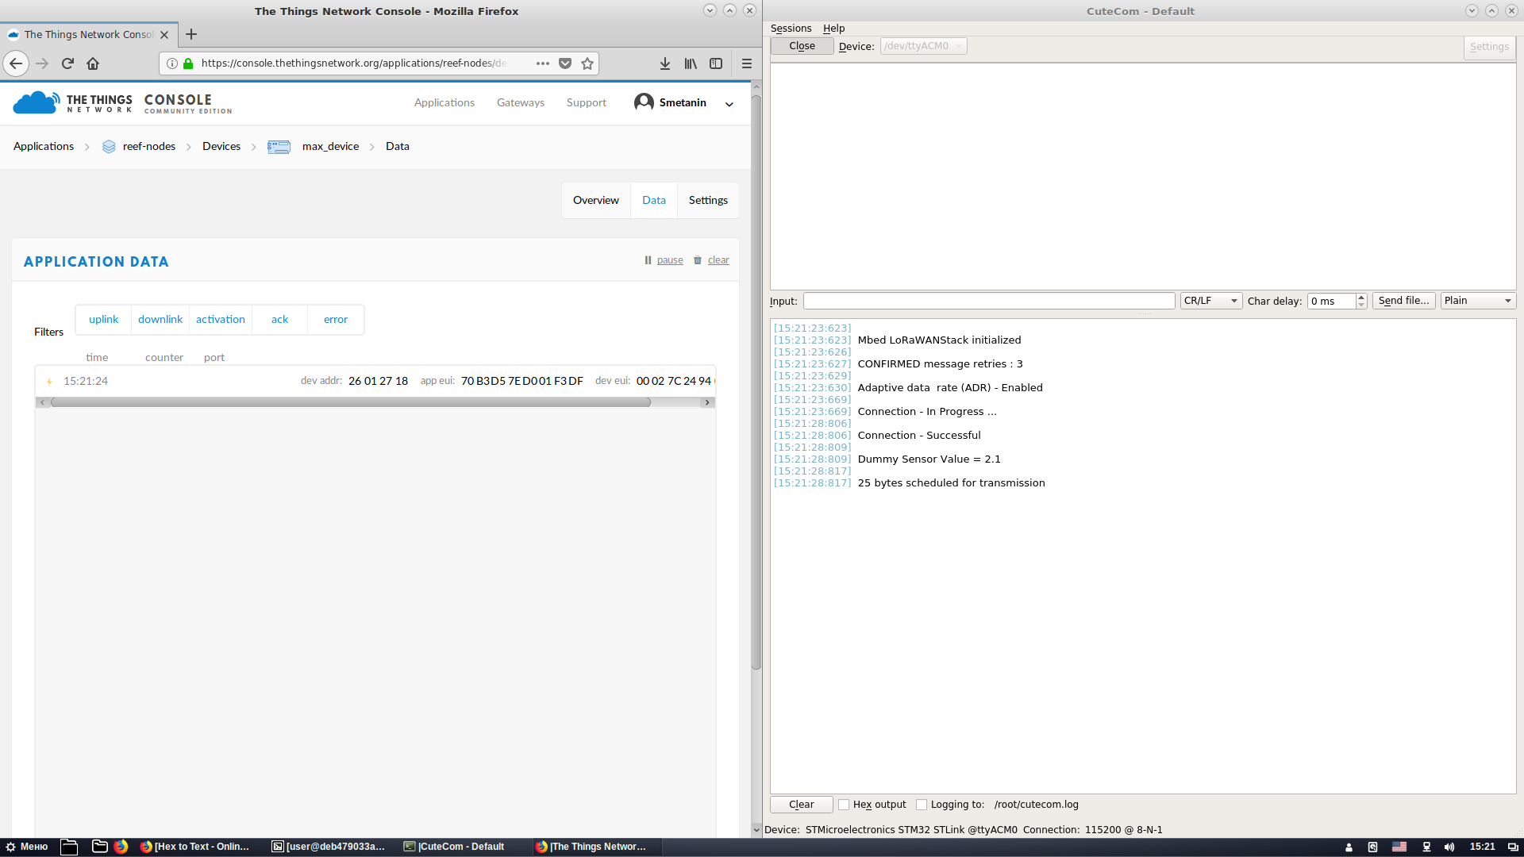Toggle the ack filter
Image resolution: width=1524 pixels, height=857 pixels.
(279, 320)
